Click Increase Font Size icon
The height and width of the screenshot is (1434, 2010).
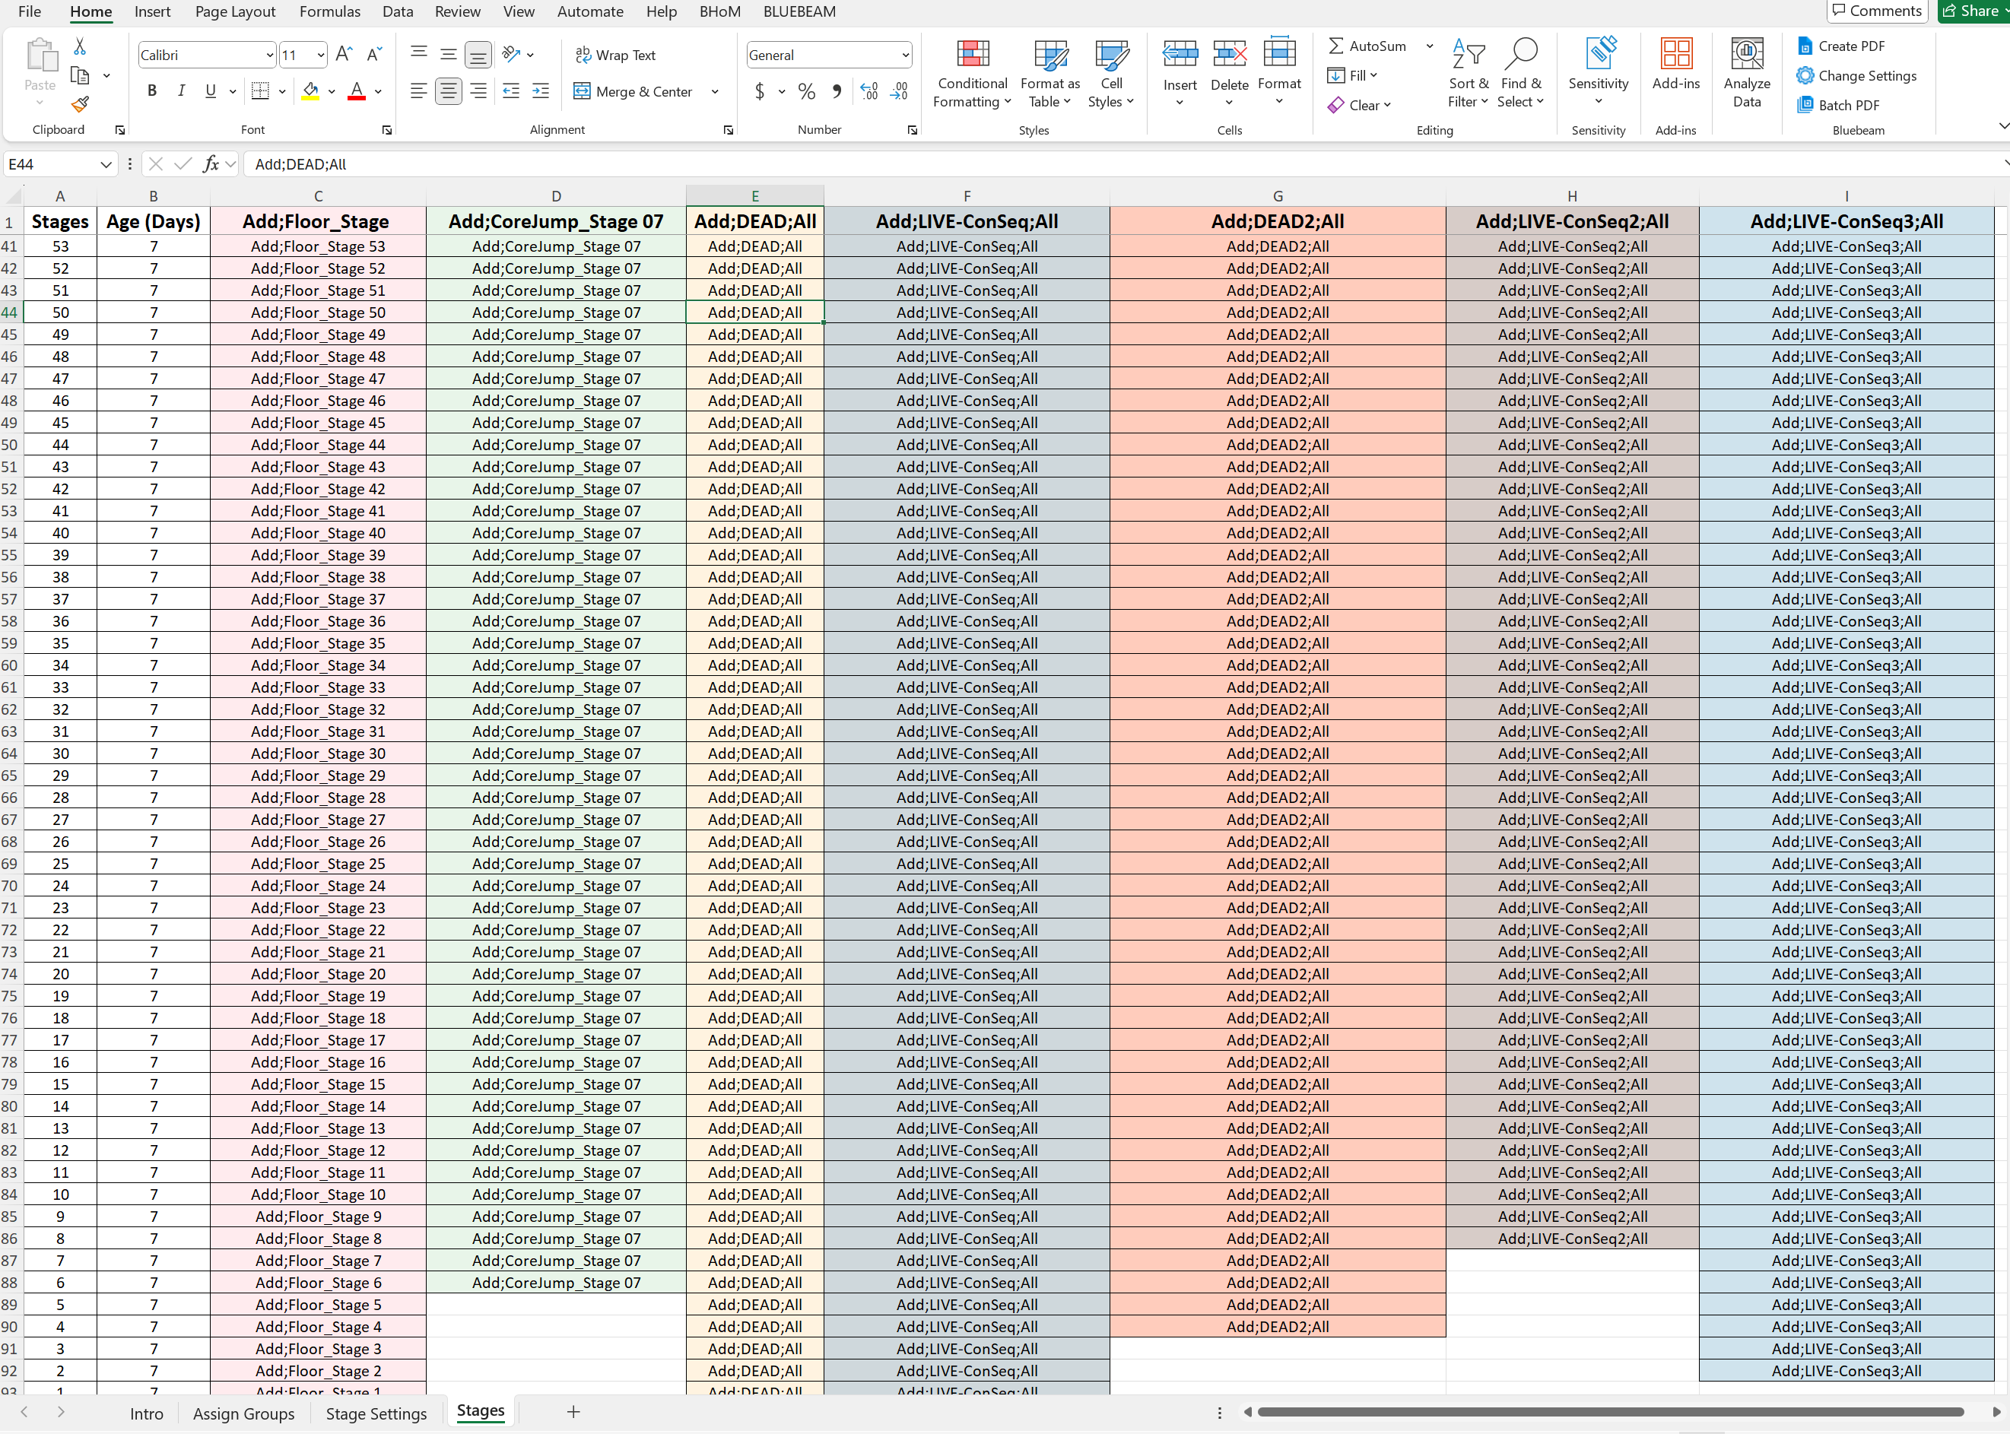[x=345, y=55]
